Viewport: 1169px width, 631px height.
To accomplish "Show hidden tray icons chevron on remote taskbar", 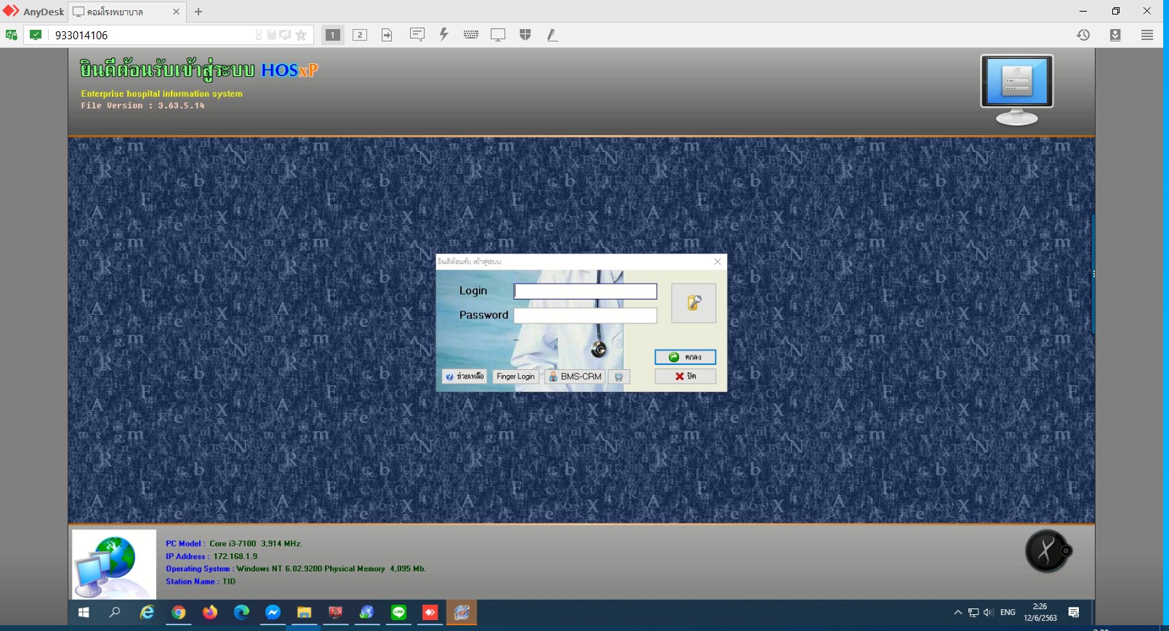I will tap(958, 613).
